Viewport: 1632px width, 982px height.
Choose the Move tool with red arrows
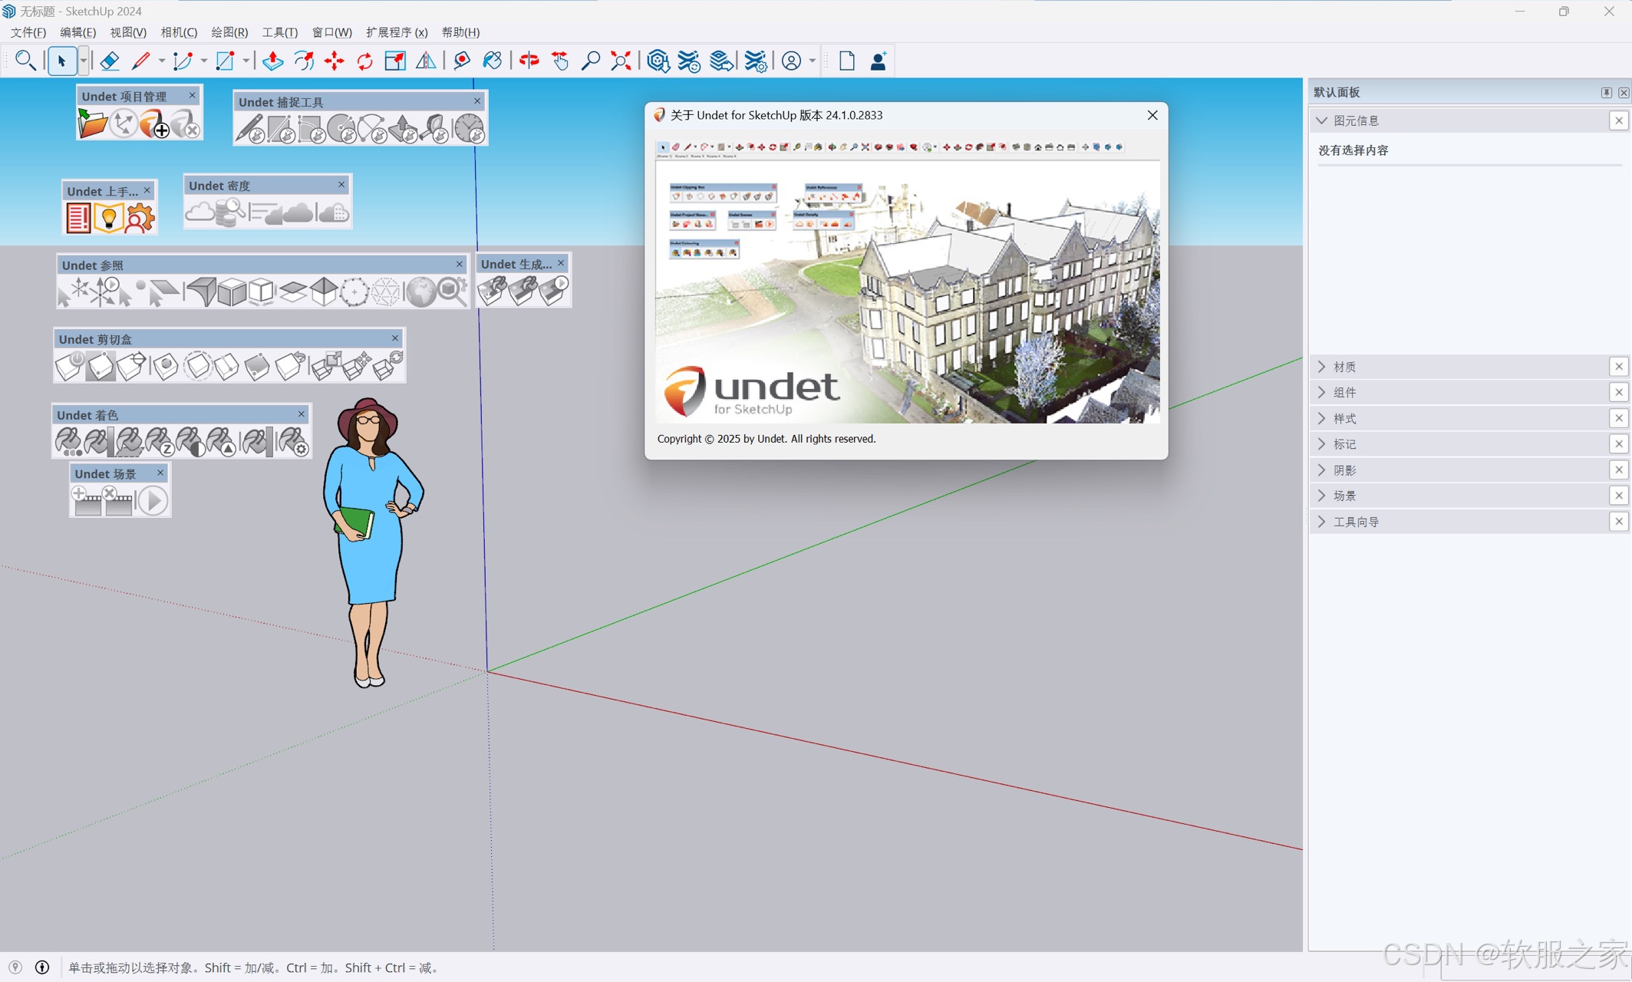pos(335,61)
